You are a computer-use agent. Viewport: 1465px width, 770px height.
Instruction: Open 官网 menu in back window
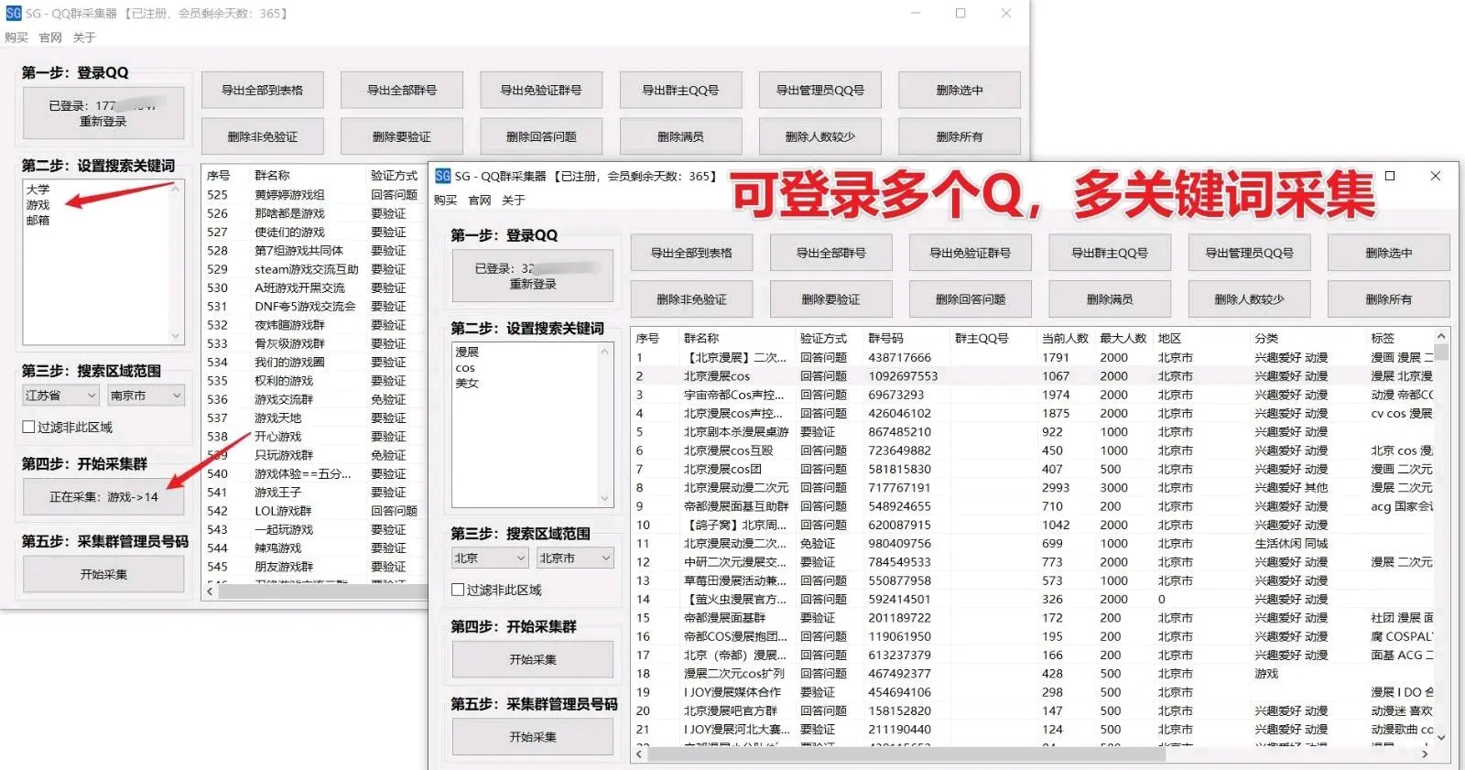[x=50, y=38]
